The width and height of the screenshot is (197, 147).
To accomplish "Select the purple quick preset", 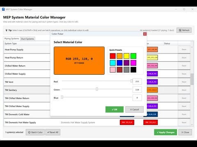I will click(x=126, y=63).
